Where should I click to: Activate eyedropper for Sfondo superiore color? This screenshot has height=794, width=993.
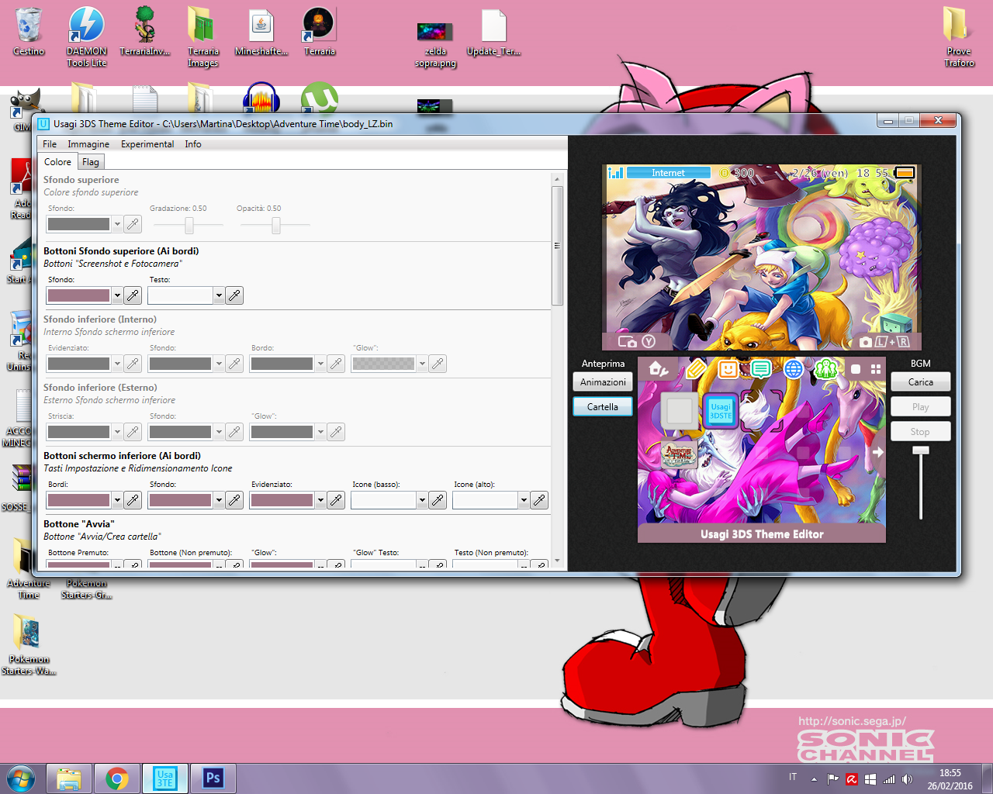point(133,224)
